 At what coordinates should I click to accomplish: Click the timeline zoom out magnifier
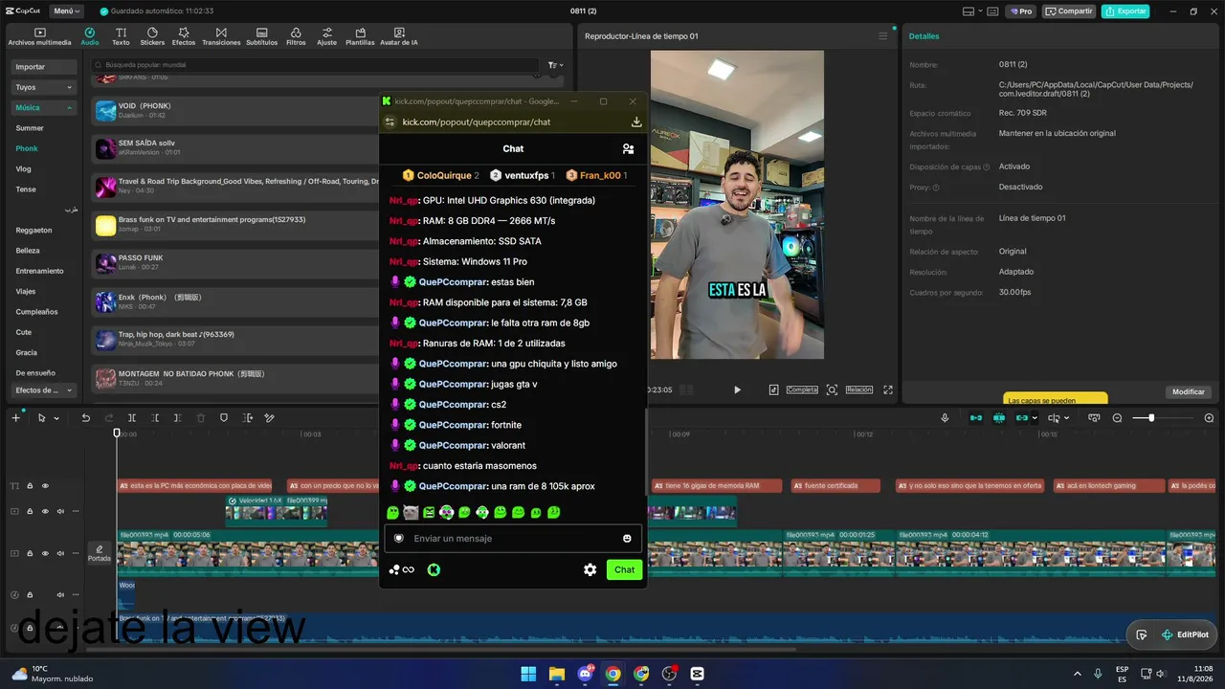click(1117, 418)
